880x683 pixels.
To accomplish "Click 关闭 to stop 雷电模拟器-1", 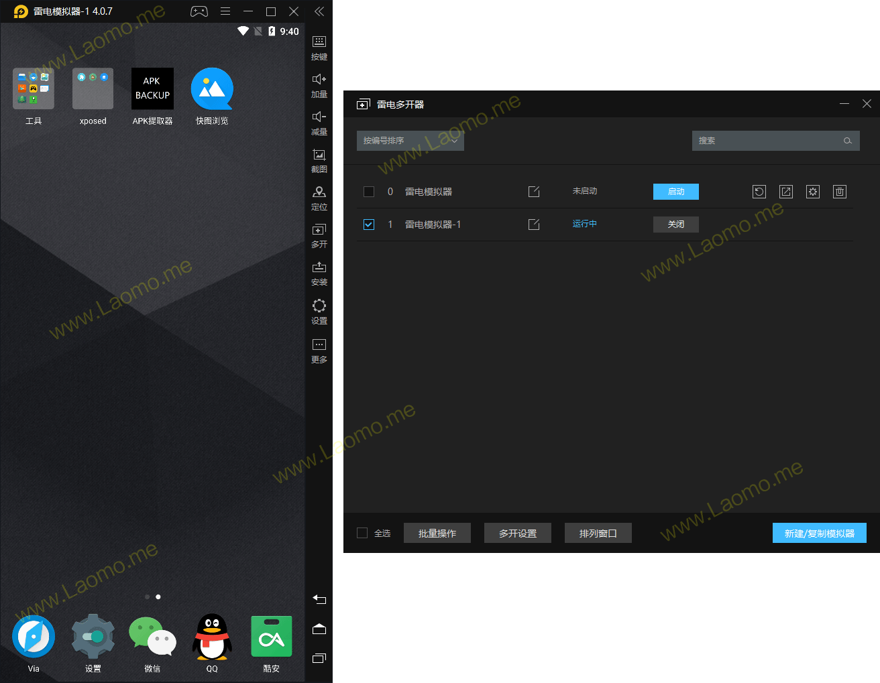I will [x=676, y=225].
